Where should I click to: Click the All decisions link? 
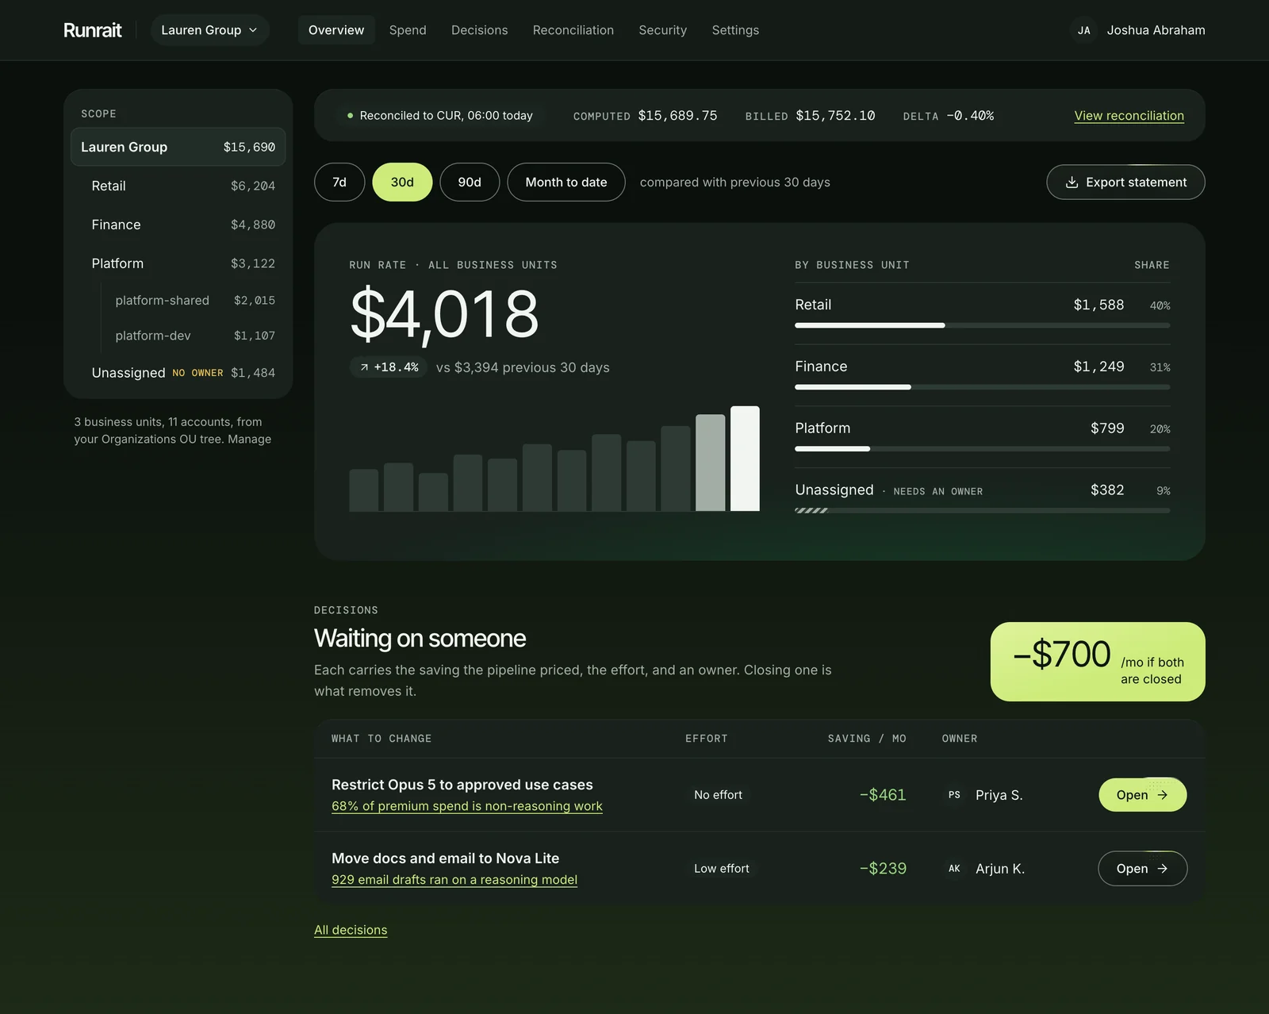(351, 930)
